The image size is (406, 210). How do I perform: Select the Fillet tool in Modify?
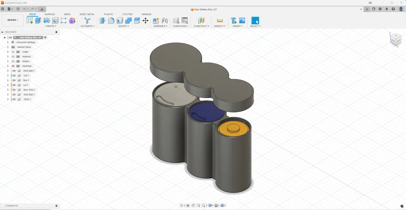coord(111,20)
